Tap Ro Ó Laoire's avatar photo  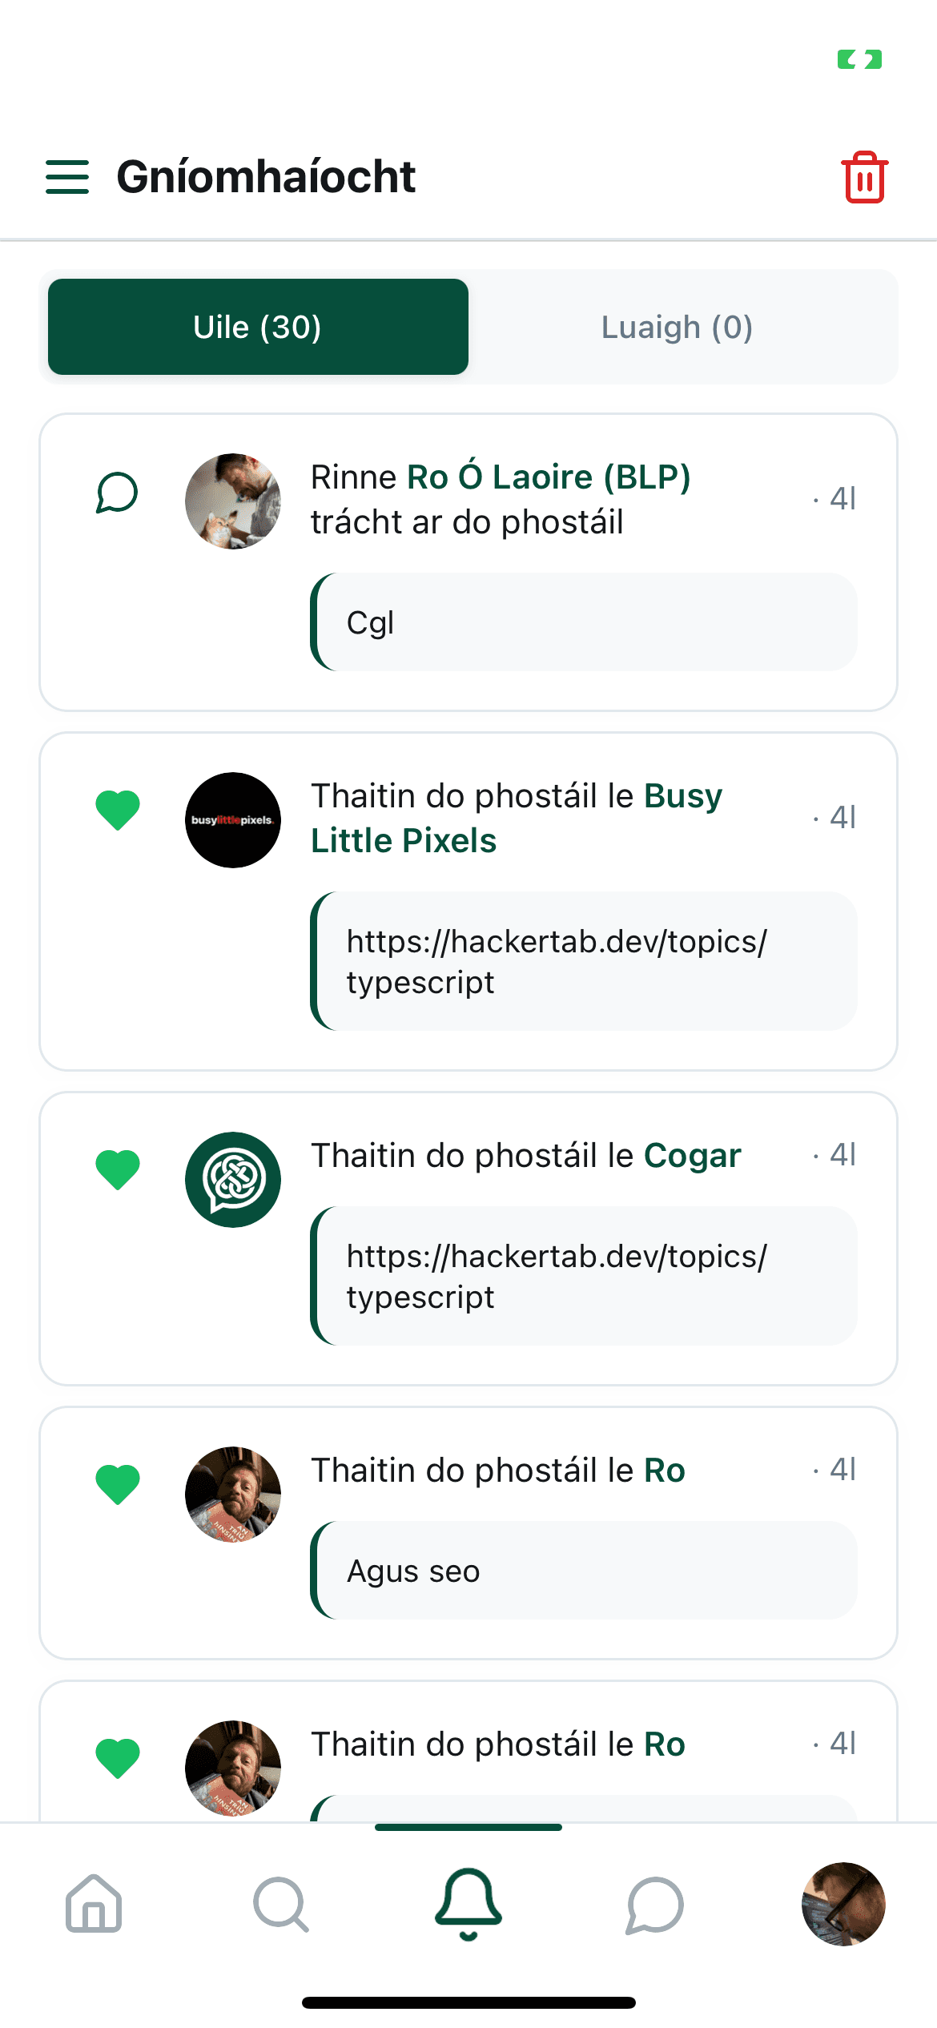[233, 501]
